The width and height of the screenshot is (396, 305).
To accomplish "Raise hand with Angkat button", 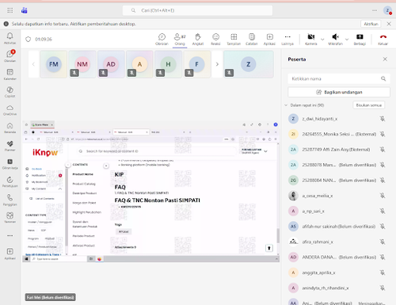I will click(198, 39).
